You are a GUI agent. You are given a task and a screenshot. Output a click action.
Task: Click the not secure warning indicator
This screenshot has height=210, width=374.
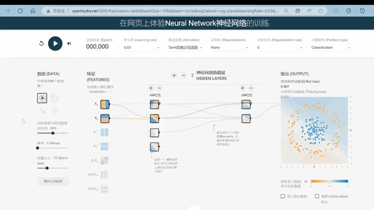(x=56, y=11)
